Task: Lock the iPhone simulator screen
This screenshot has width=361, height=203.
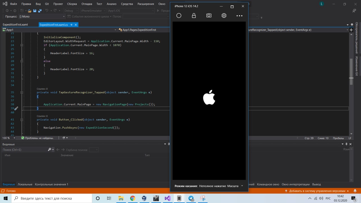Action: click(x=194, y=16)
